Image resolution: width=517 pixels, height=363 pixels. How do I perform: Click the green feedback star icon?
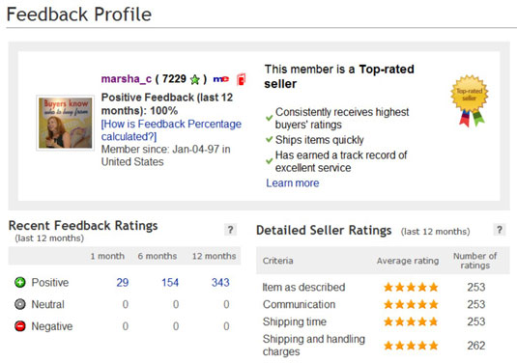tap(195, 79)
